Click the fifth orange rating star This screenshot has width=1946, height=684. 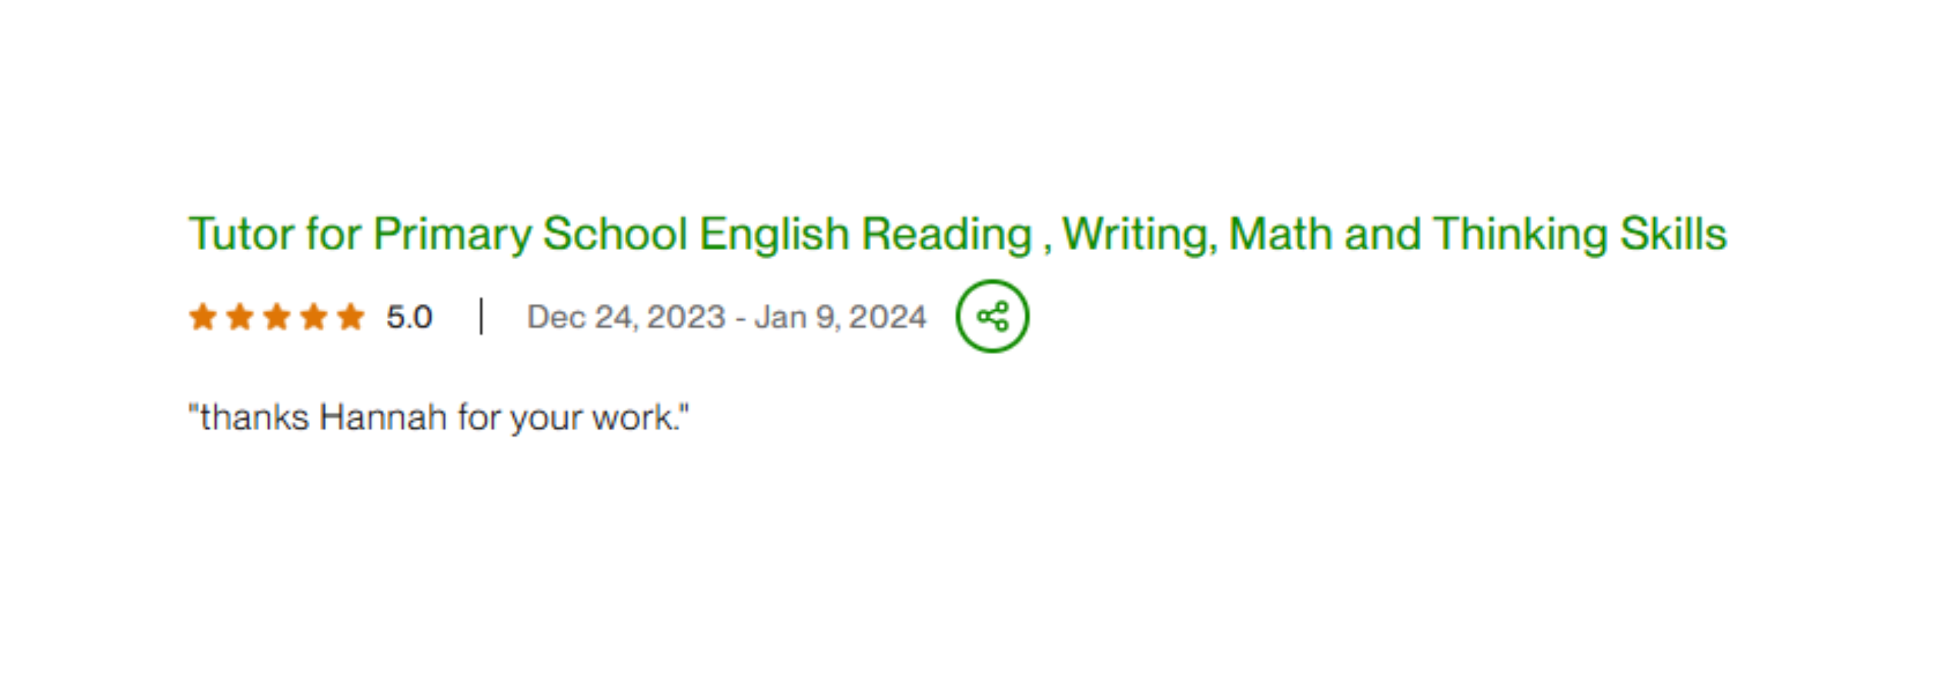(x=350, y=316)
